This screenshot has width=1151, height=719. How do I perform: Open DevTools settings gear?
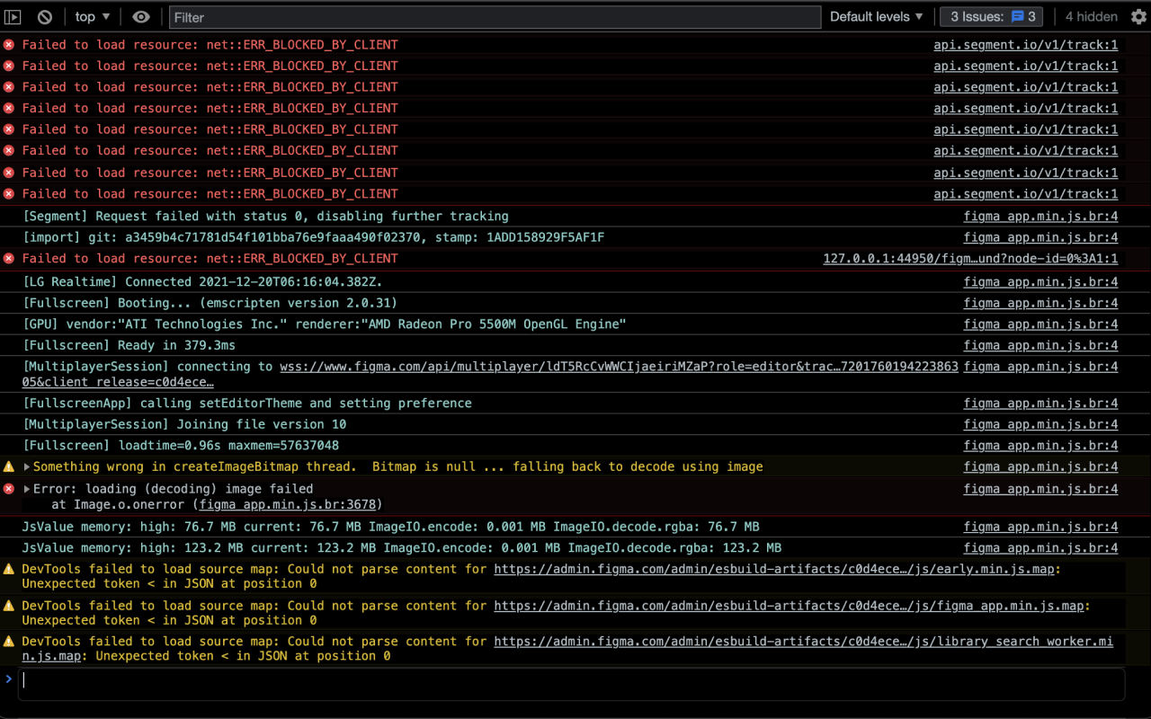1140,16
